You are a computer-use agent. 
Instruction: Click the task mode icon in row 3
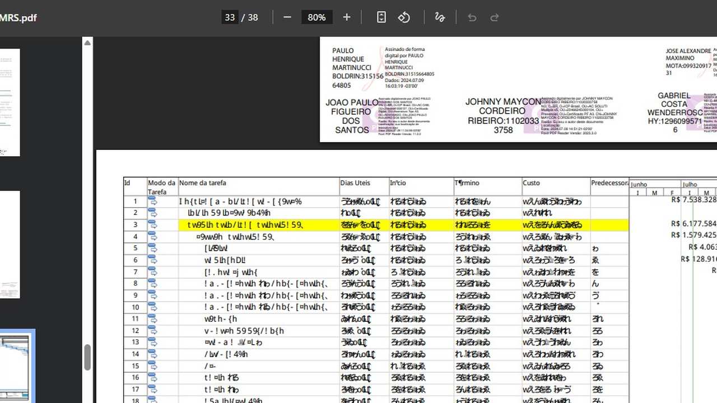[153, 225]
